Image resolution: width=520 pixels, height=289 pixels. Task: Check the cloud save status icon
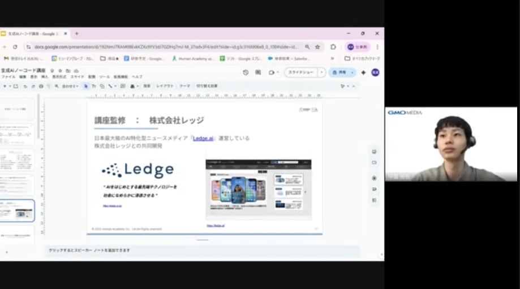[76, 71]
